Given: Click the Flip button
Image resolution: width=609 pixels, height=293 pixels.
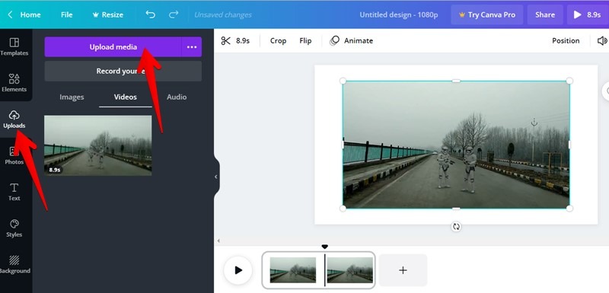Looking at the screenshot, I should [x=305, y=41].
